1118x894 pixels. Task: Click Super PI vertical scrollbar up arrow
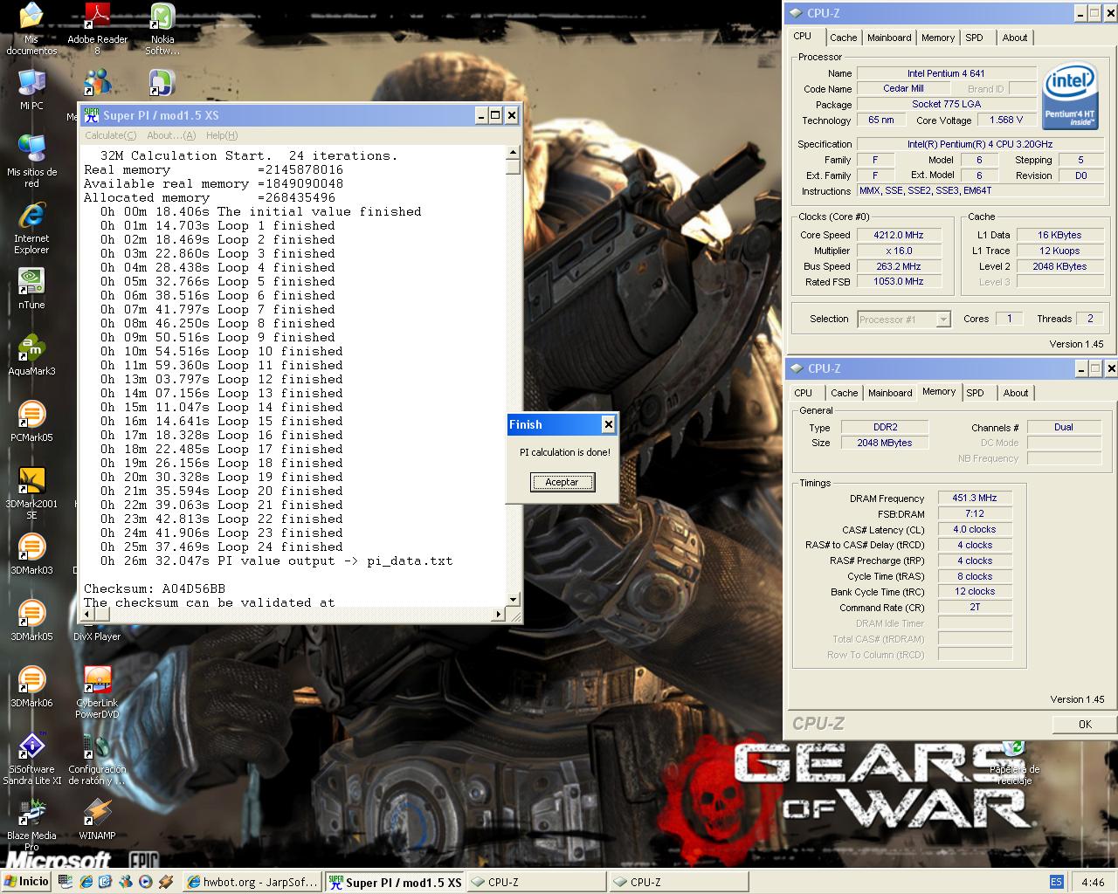513,152
